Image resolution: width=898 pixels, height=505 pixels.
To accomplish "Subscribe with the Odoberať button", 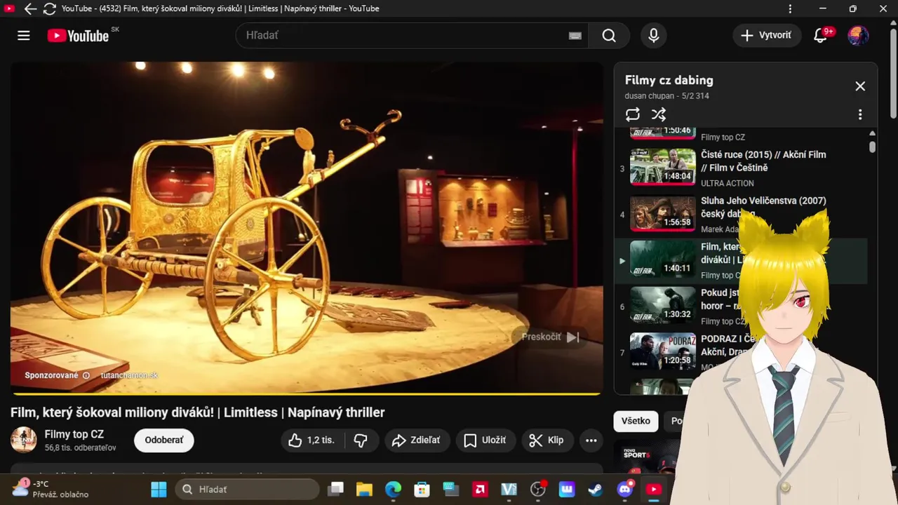I will (164, 440).
